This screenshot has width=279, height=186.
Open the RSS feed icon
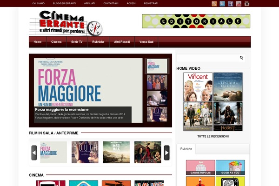tap(214, 4)
